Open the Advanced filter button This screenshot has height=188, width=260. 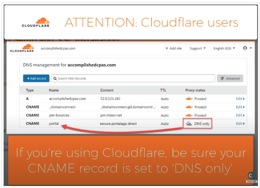tap(230, 78)
